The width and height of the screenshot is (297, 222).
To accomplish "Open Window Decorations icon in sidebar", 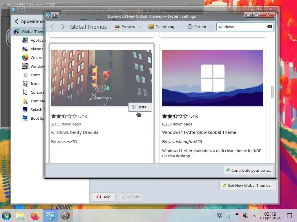I will tap(25, 66).
